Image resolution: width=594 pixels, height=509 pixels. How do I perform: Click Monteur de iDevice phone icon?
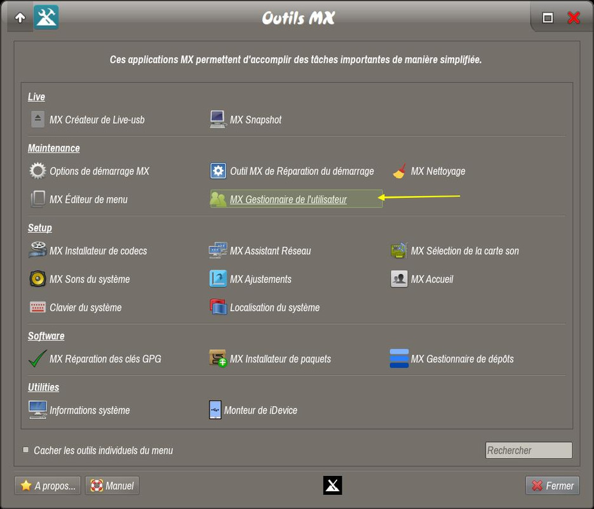215,410
